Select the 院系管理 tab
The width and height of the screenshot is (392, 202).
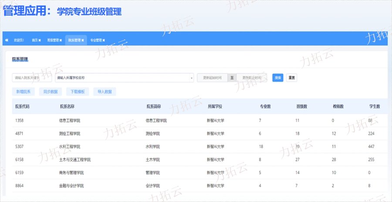pyautogui.click(x=74, y=40)
